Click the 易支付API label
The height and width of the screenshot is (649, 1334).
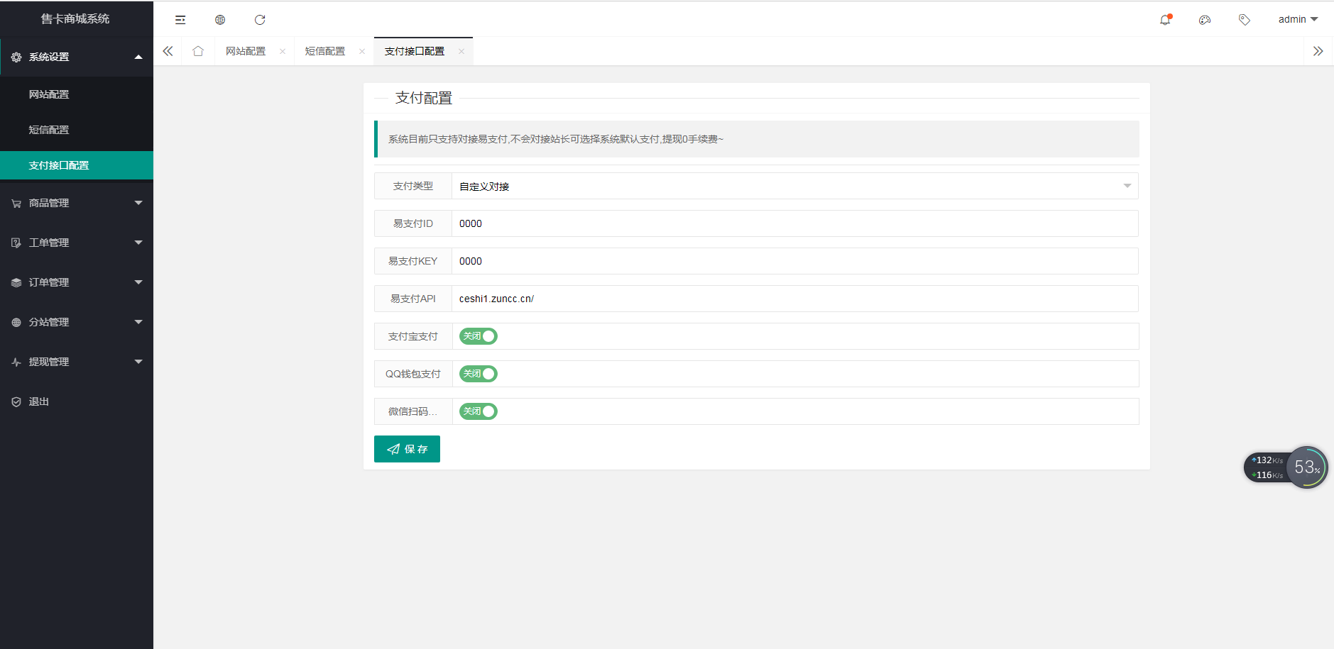(x=413, y=299)
